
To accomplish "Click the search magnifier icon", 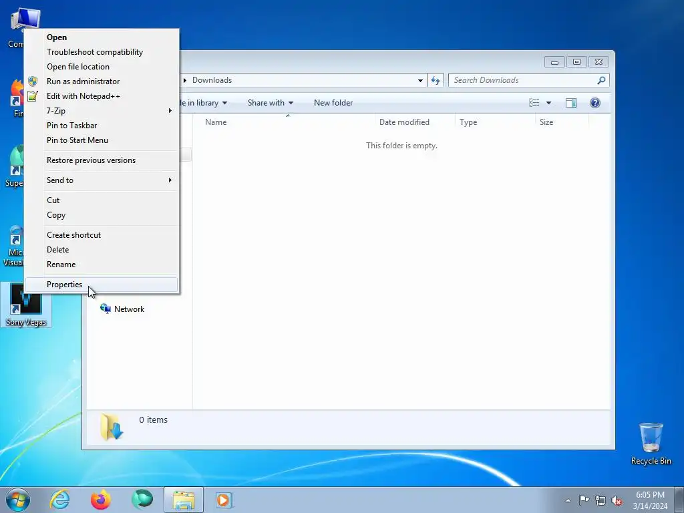I will 602,80.
